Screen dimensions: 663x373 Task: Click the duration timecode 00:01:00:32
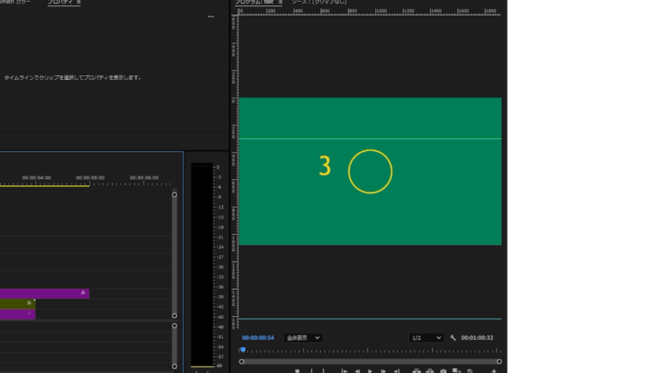[477, 337]
